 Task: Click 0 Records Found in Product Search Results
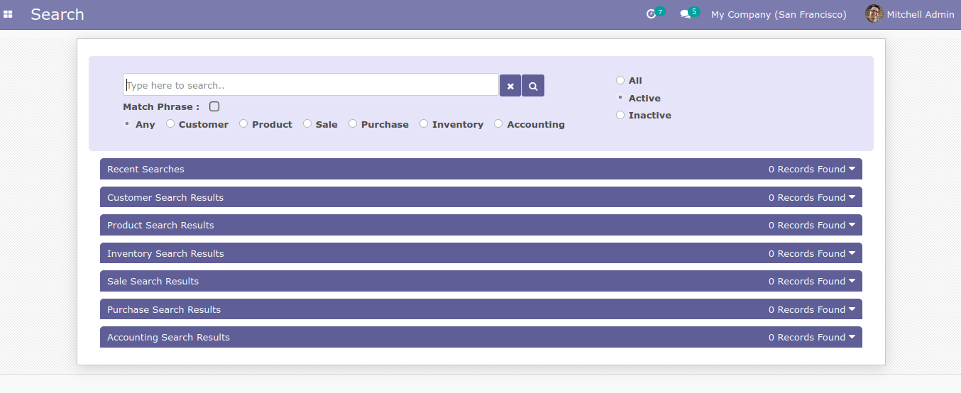click(x=807, y=225)
